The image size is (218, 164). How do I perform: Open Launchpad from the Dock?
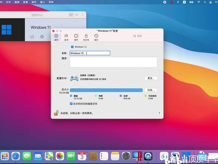(5, 156)
